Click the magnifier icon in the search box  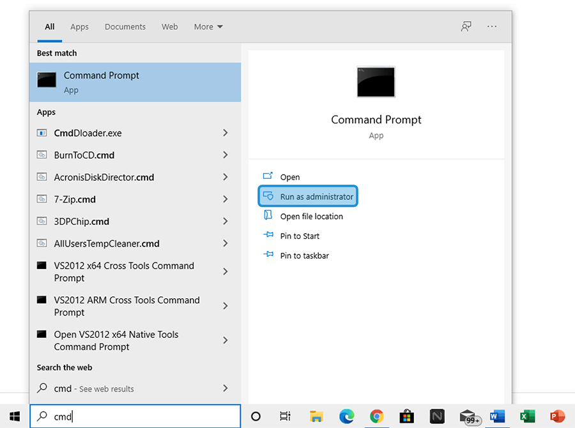pyautogui.click(x=42, y=416)
